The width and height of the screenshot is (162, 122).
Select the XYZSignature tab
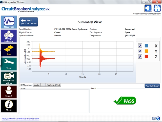coord(26,85)
